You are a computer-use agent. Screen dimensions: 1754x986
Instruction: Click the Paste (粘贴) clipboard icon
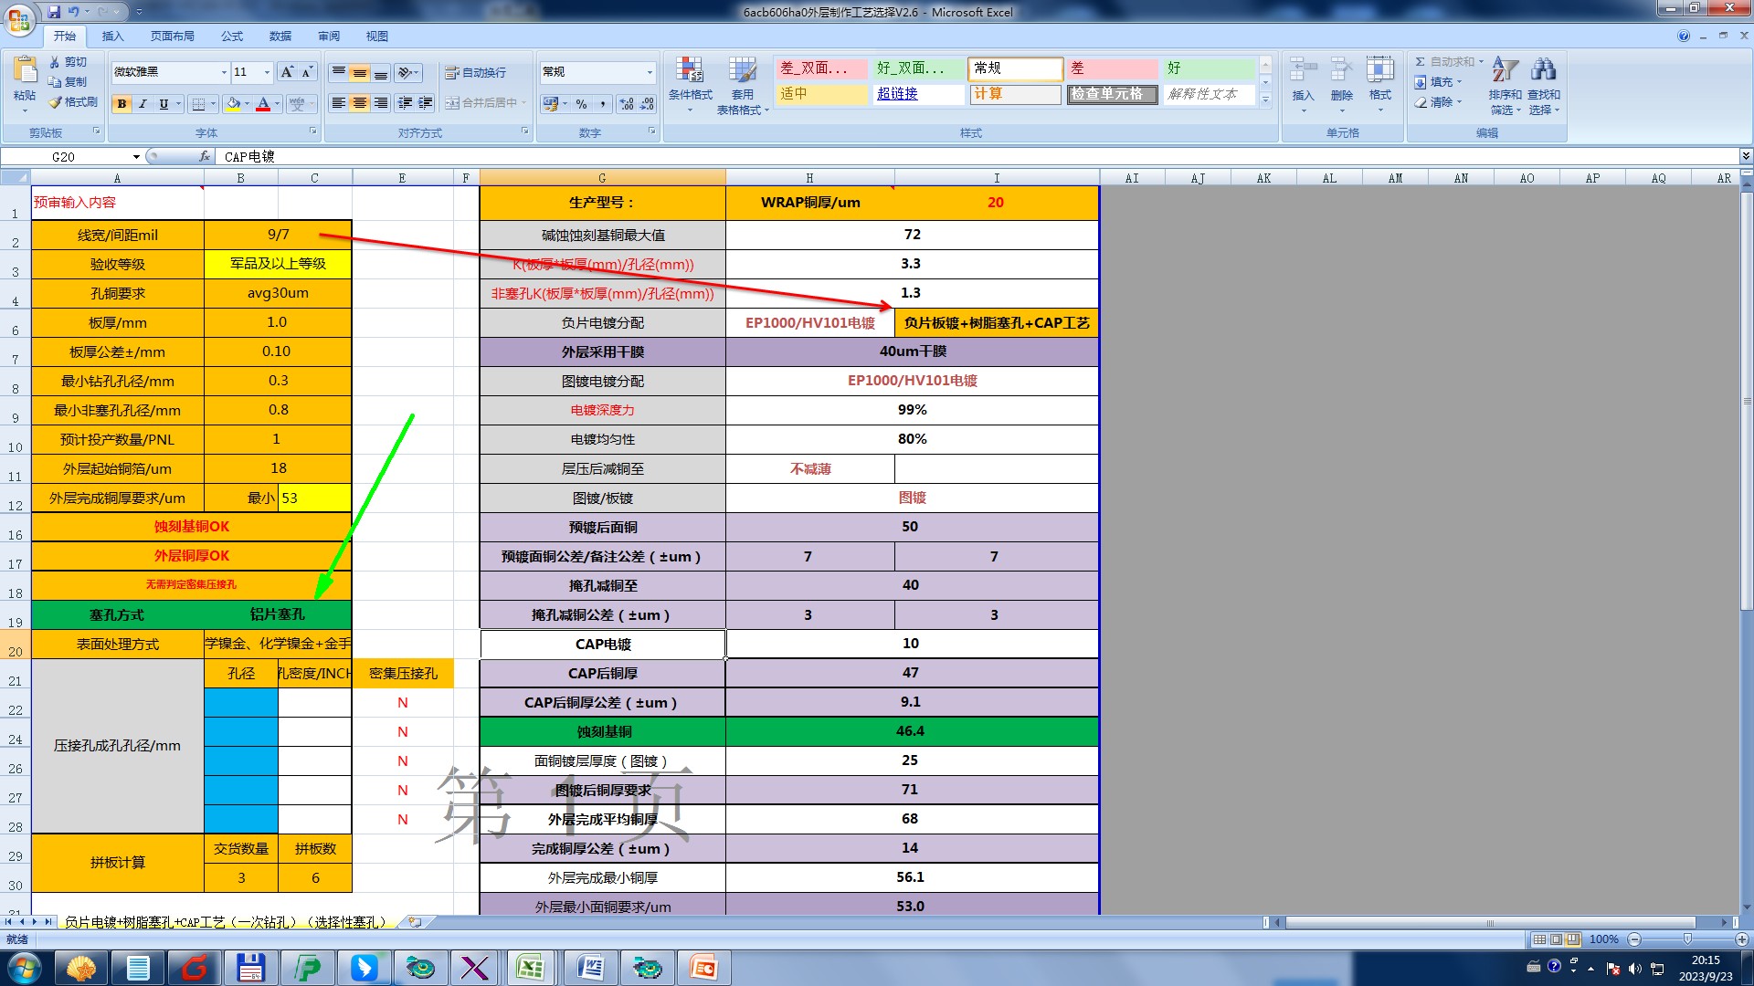point(25,71)
